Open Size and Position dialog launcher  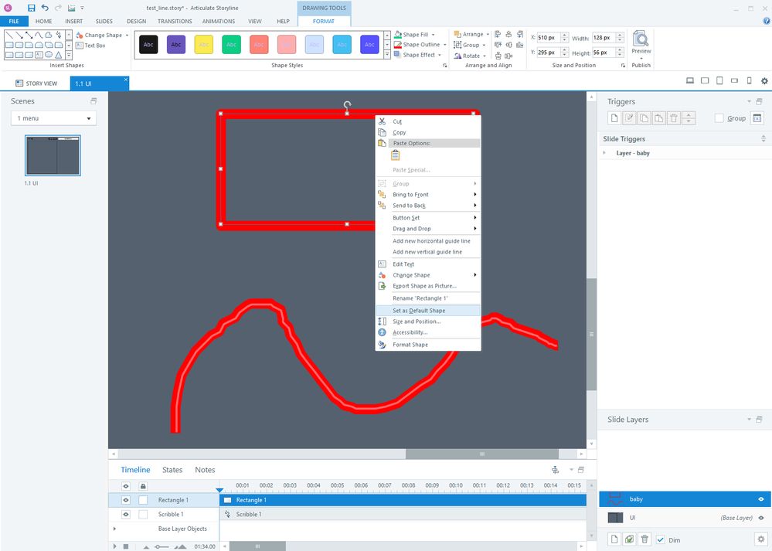(623, 66)
